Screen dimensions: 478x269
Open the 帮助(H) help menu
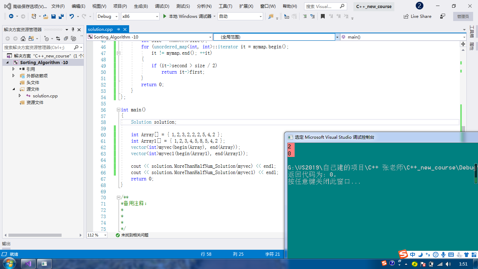(x=290, y=6)
